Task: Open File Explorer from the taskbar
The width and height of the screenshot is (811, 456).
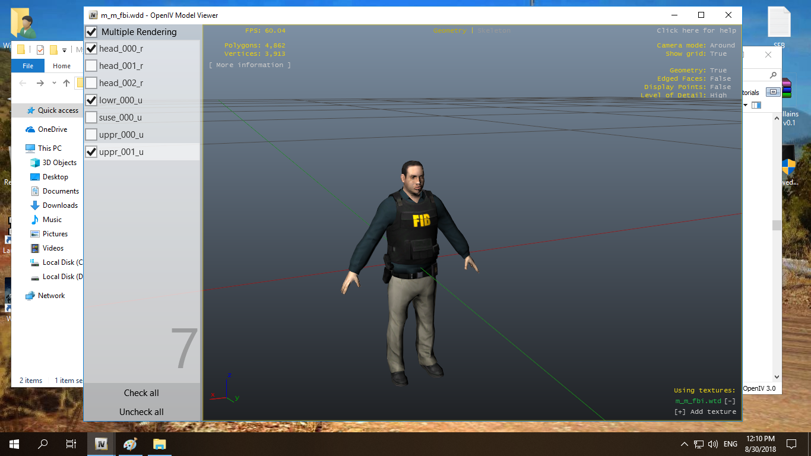Action: 159,444
